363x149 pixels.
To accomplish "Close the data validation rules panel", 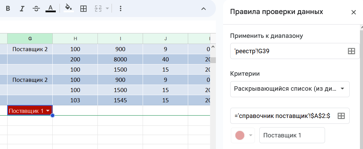I will pyautogui.click(x=353, y=13).
